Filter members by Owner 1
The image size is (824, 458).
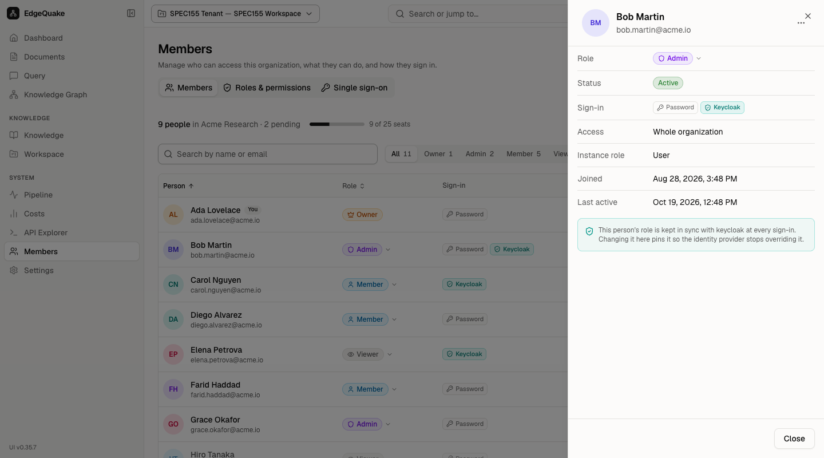tap(438, 154)
